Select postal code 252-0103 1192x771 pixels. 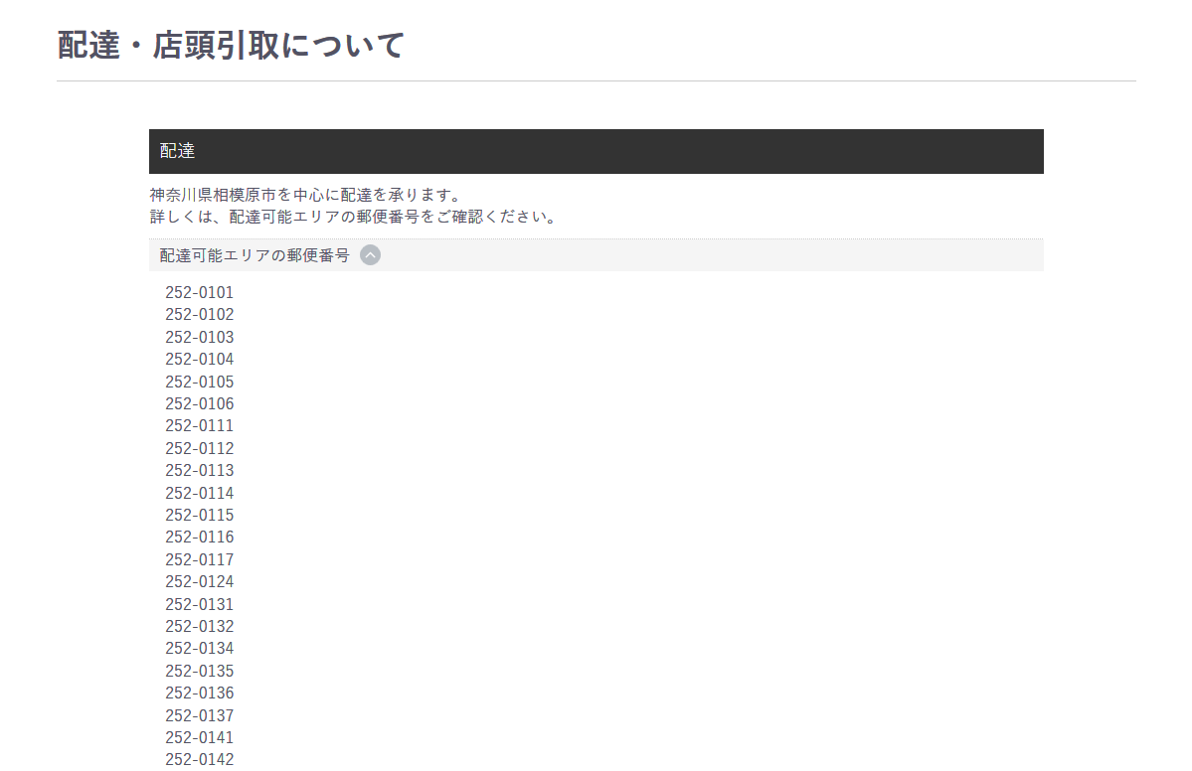coord(199,337)
